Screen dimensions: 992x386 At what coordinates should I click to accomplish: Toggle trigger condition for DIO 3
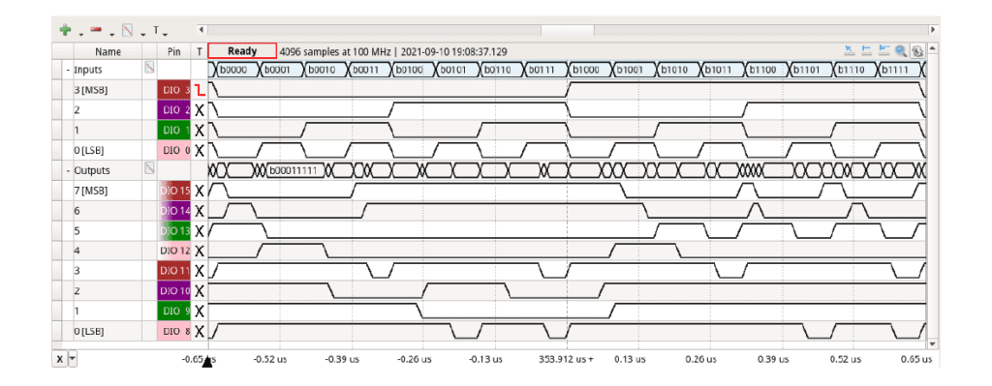click(x=200, y=90)
